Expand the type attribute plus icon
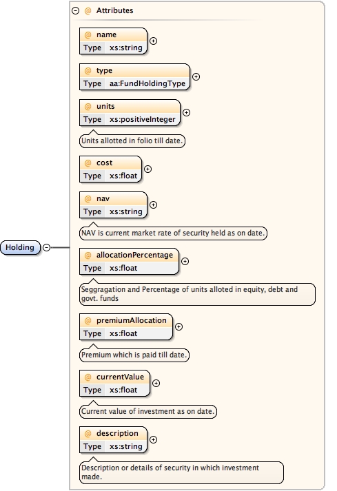Image resolution: width=337 pixels, height=491 pixels. (196, 76)
